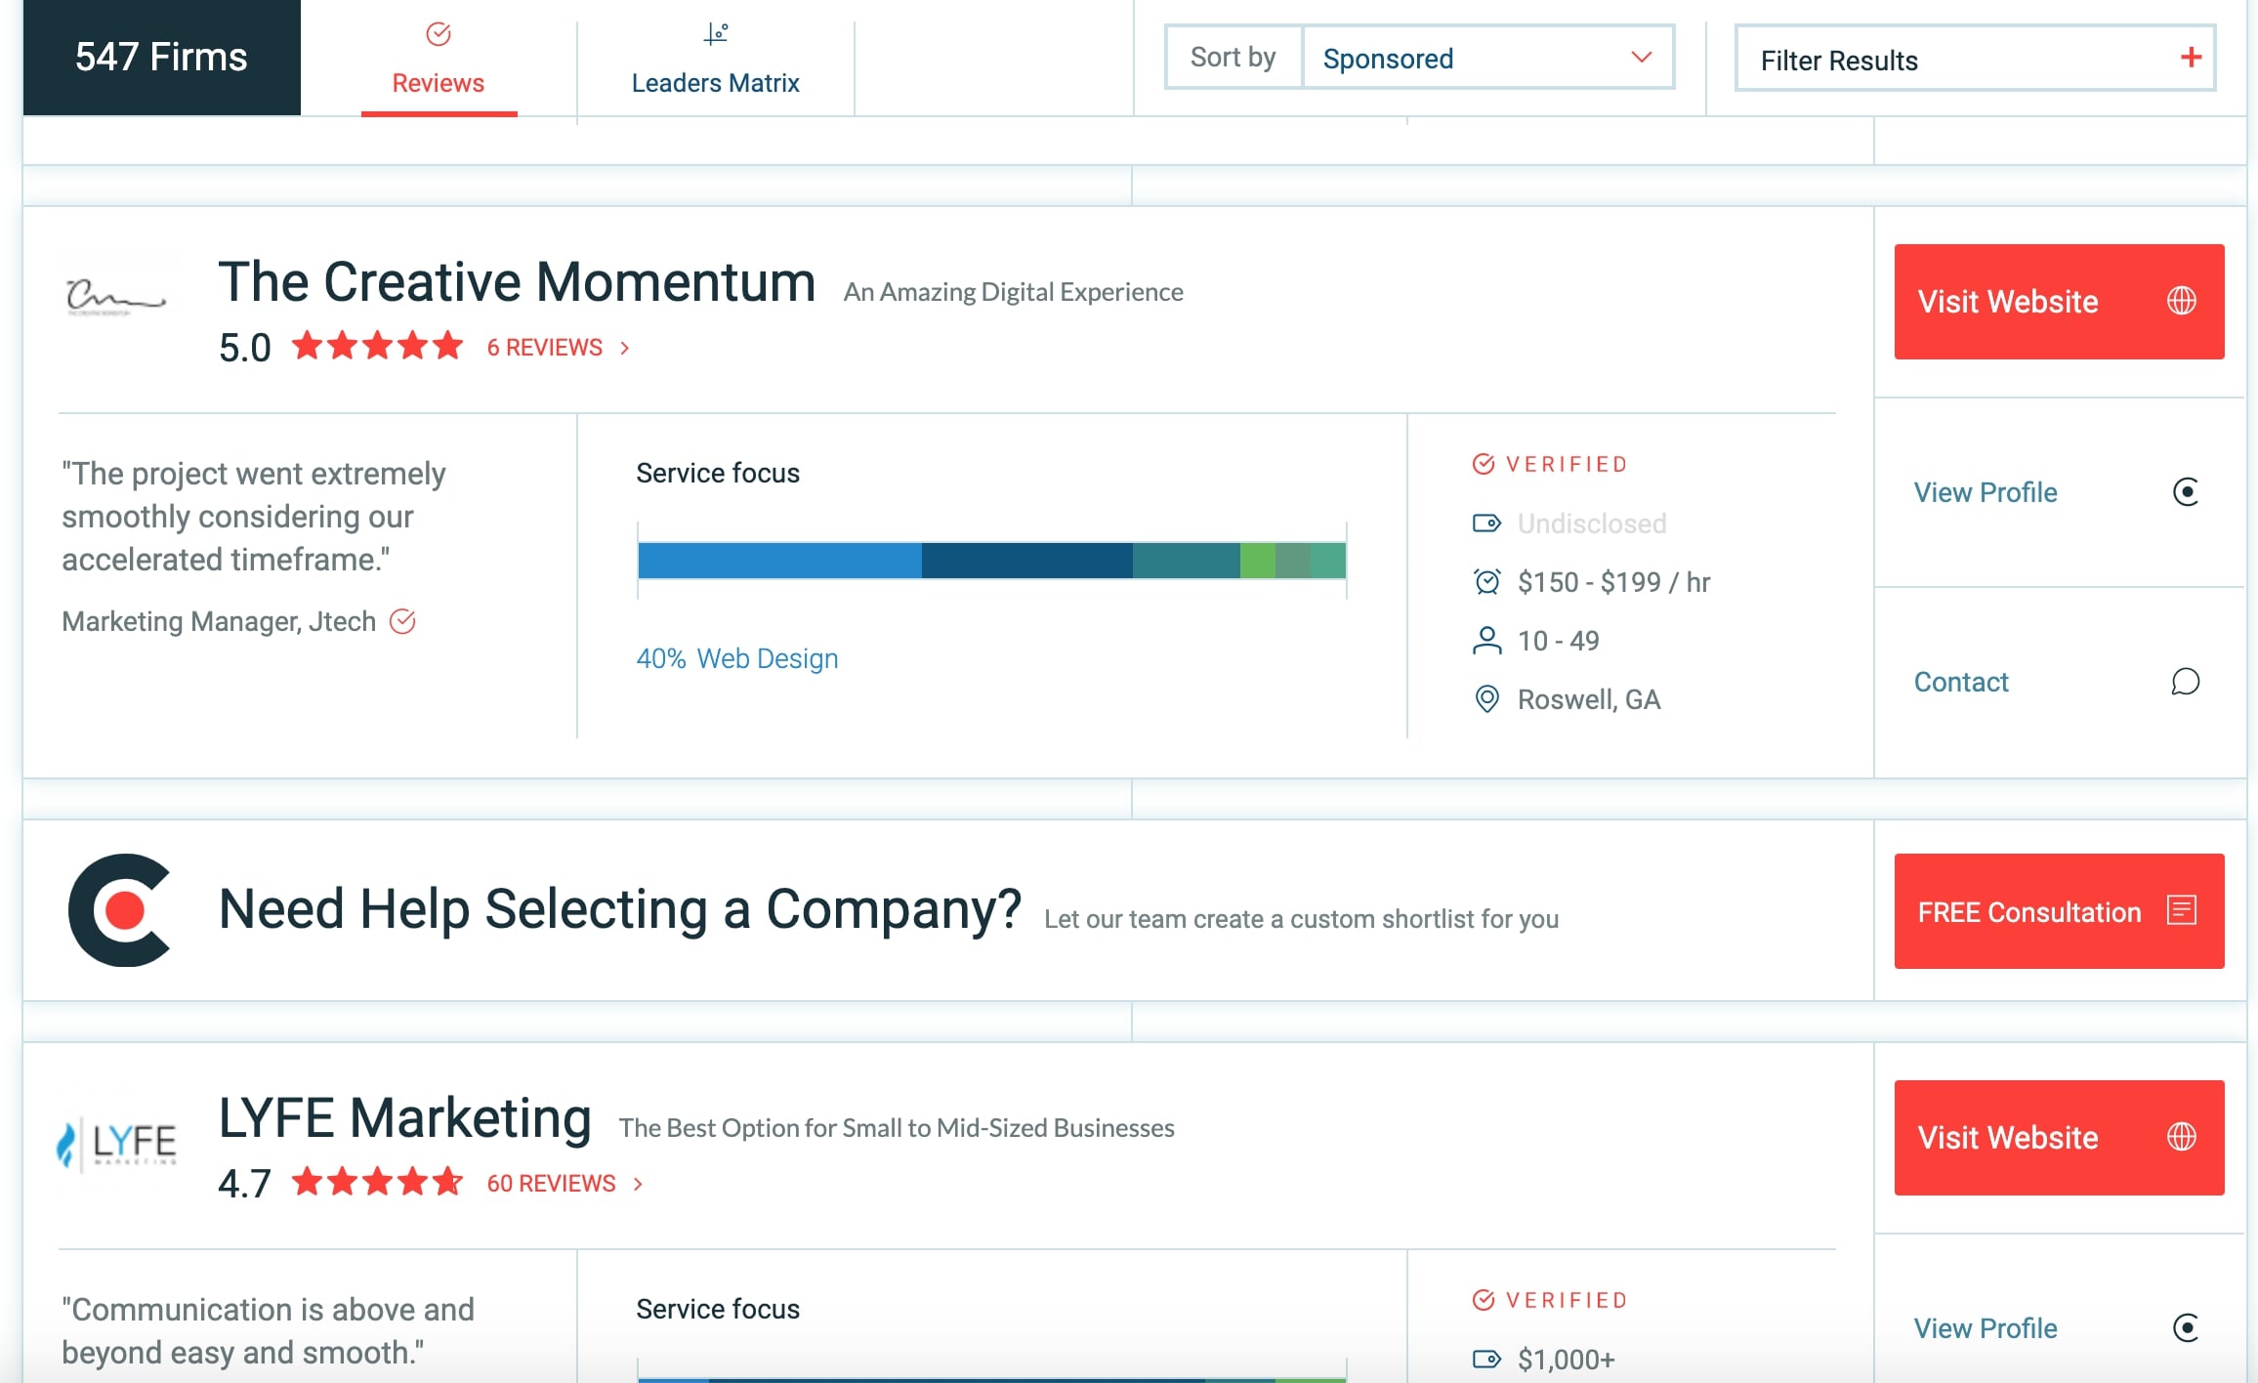Viewport: 2258px width, 1383px height.
Task: Select the bright green service focus bar segment
Action: pyautogui.click(x=1257, y=561)
